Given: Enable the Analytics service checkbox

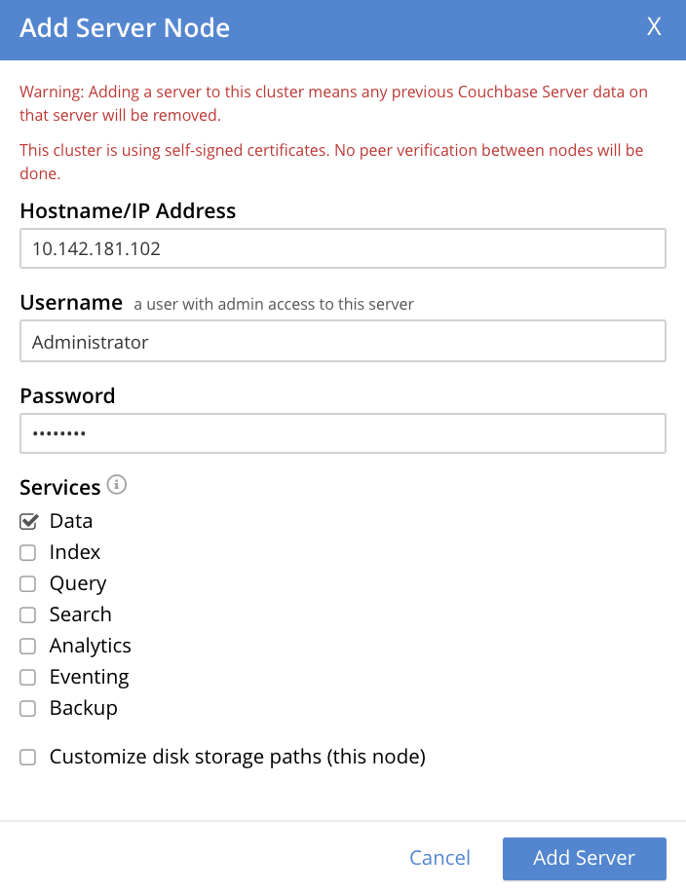Looking at the screenshot, I should click(x=27, y=646).
